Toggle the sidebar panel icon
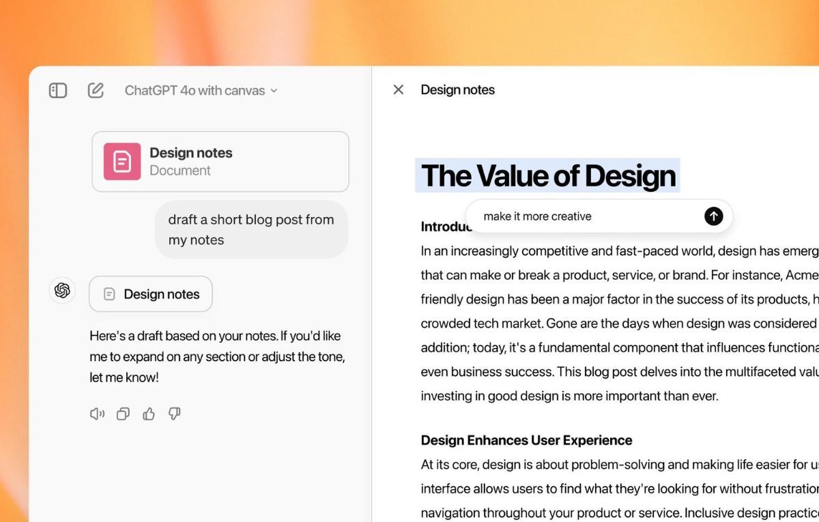The height and width of the screenshot is (522, 819). point(58,90)
